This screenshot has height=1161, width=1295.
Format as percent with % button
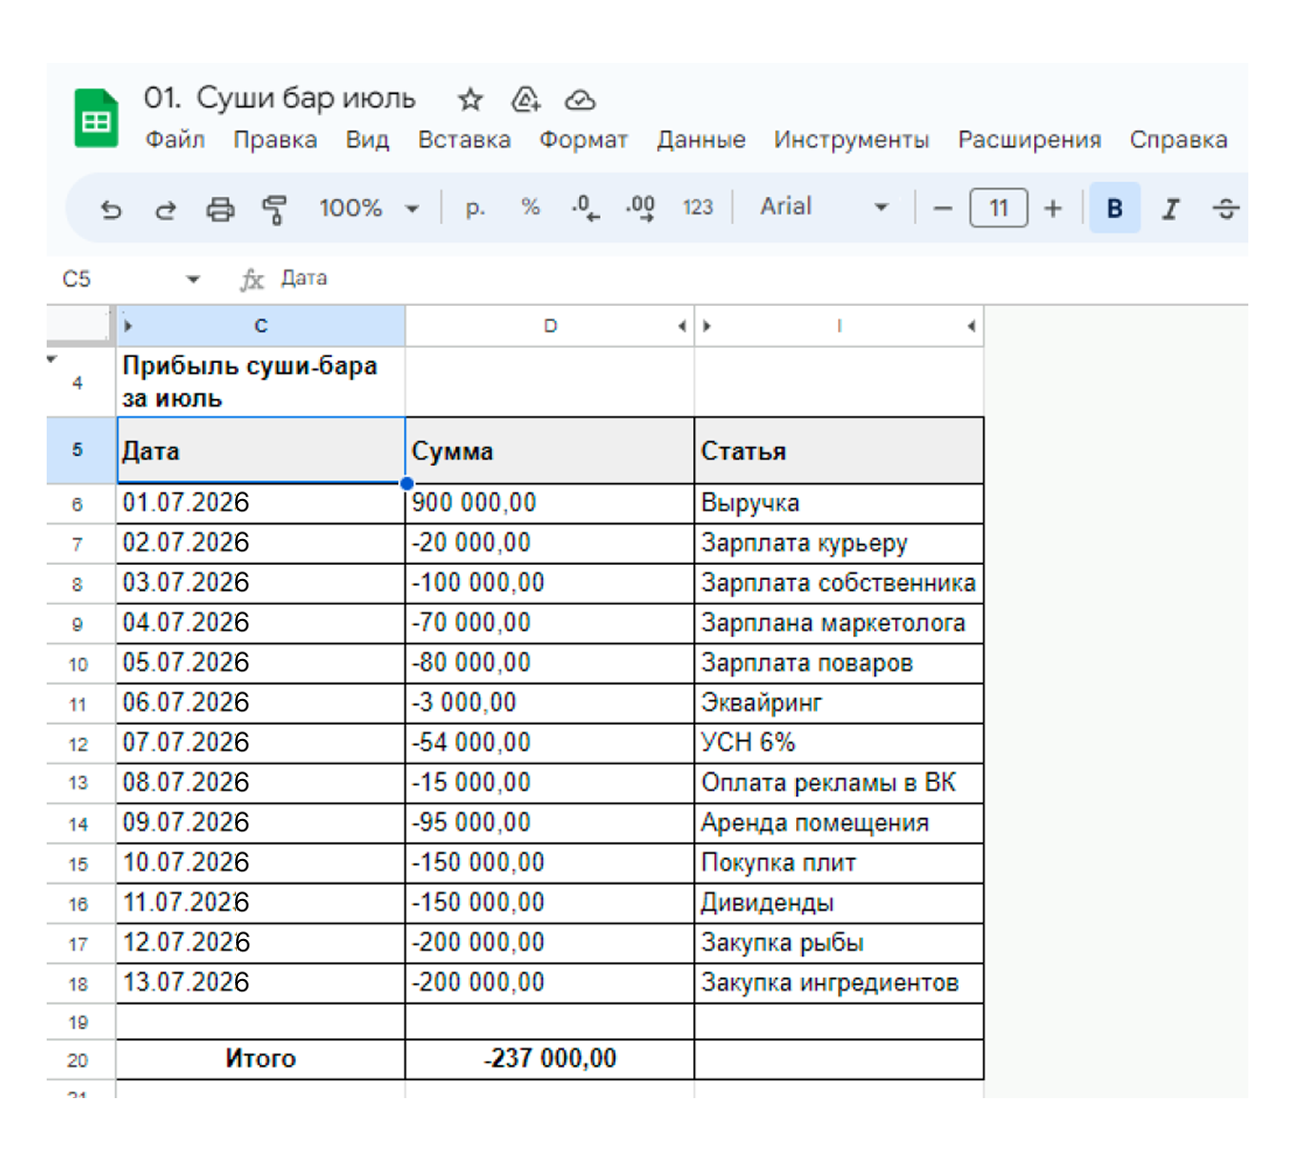pyautogui.click(x=530, y=208)
